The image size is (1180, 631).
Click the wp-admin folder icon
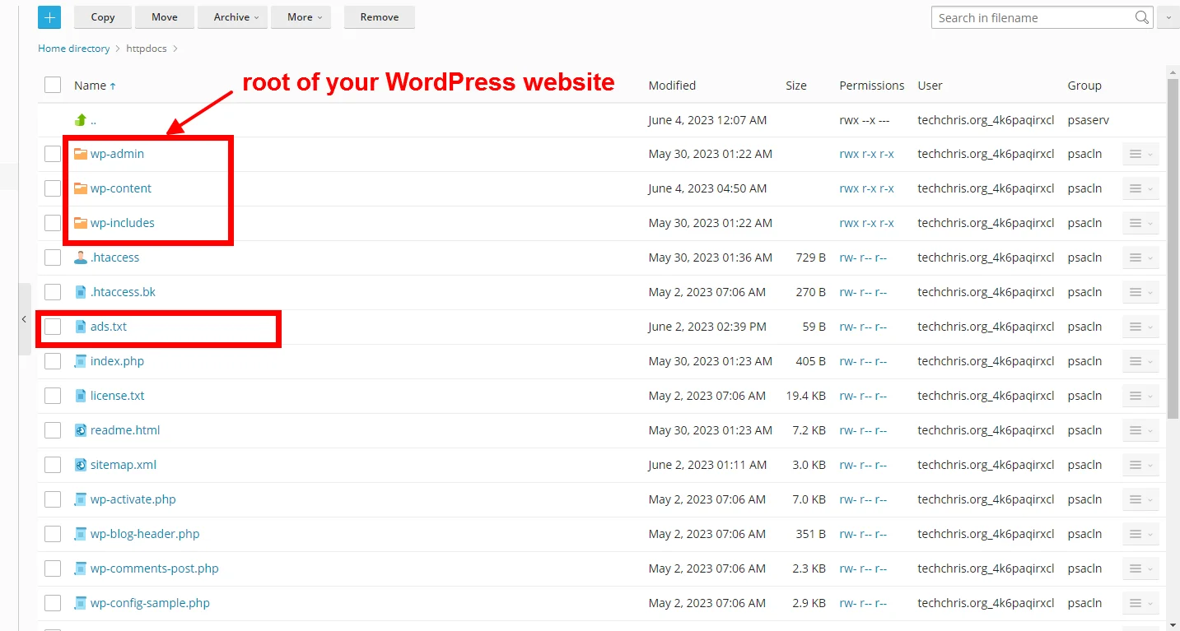80,154
